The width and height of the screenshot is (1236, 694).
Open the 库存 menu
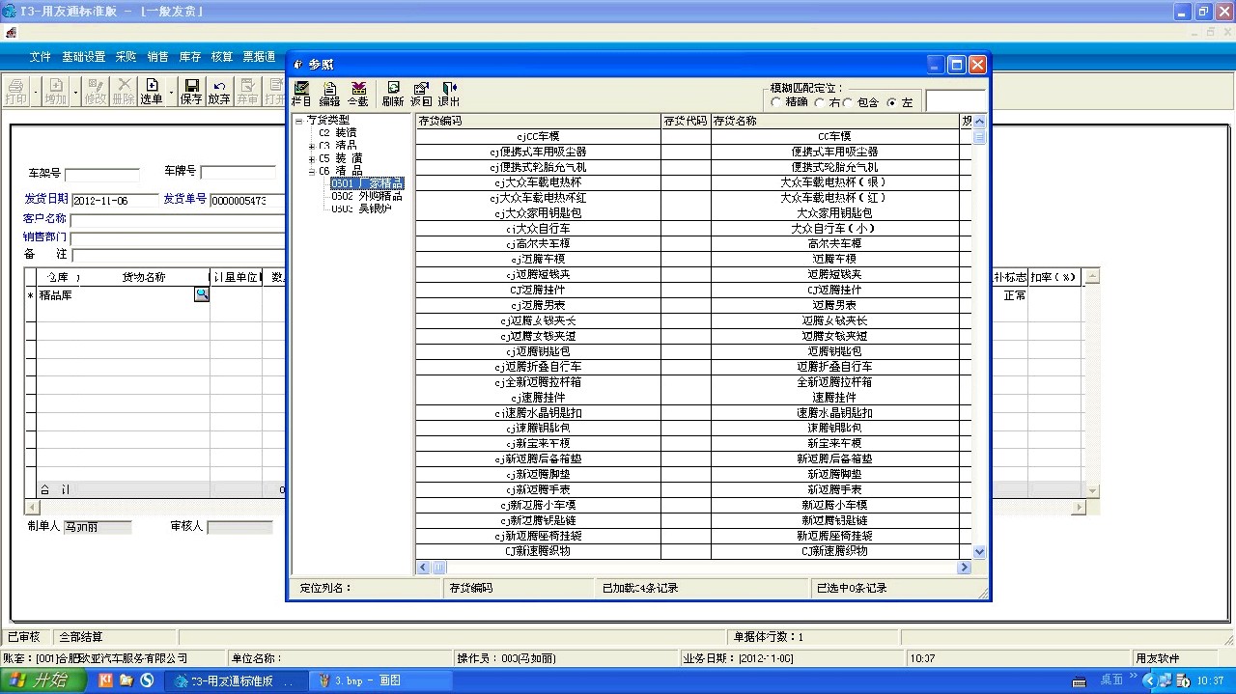(x=189, y=57)
